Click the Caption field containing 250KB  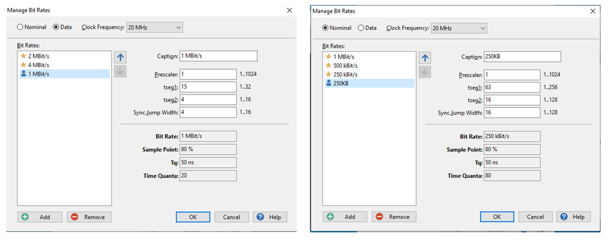522,57
